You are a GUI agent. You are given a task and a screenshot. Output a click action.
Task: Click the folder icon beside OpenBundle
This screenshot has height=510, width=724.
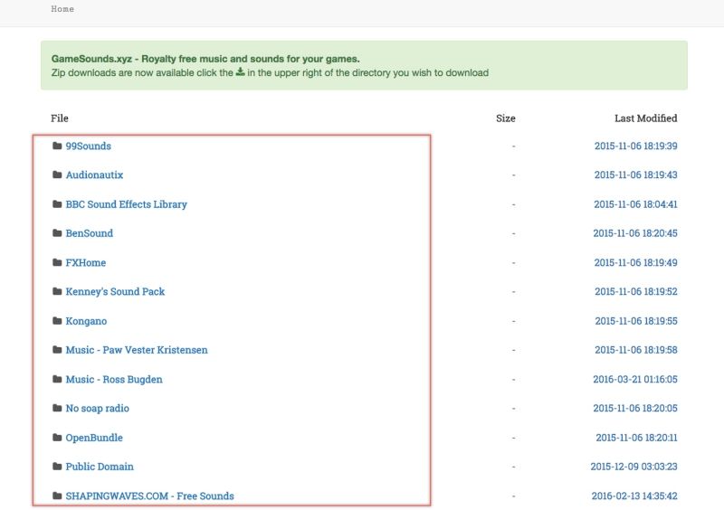(57, 438)
